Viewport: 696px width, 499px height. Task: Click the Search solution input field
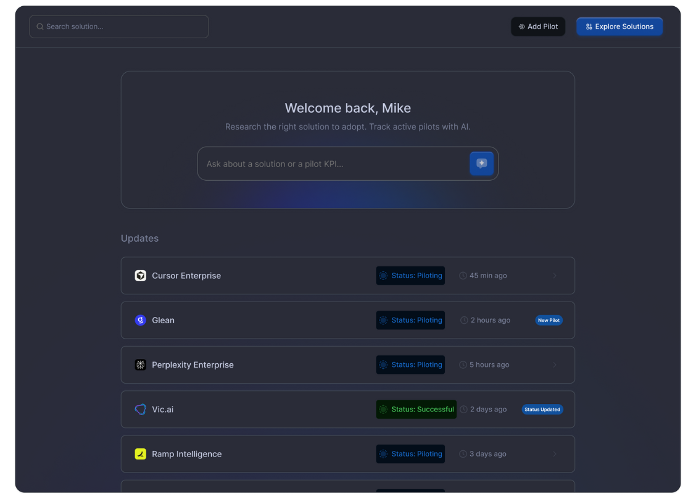click(119, 27)
